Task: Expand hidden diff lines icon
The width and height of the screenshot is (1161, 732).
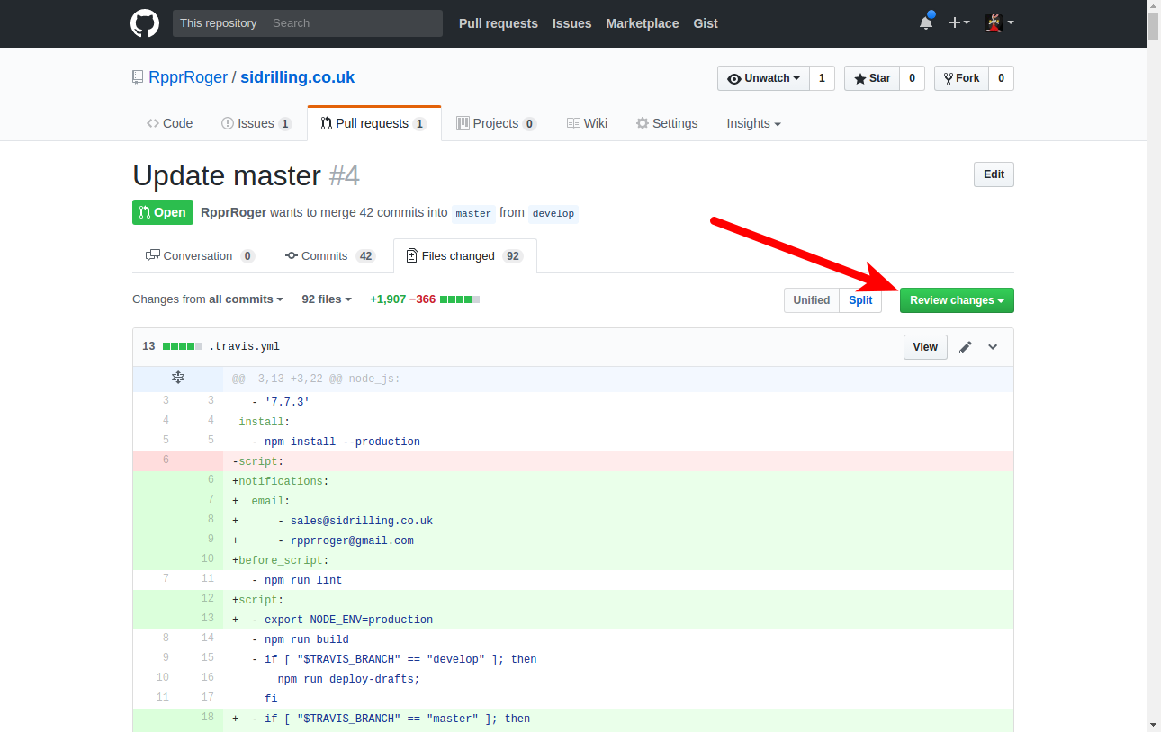Action: click(178, 379)
